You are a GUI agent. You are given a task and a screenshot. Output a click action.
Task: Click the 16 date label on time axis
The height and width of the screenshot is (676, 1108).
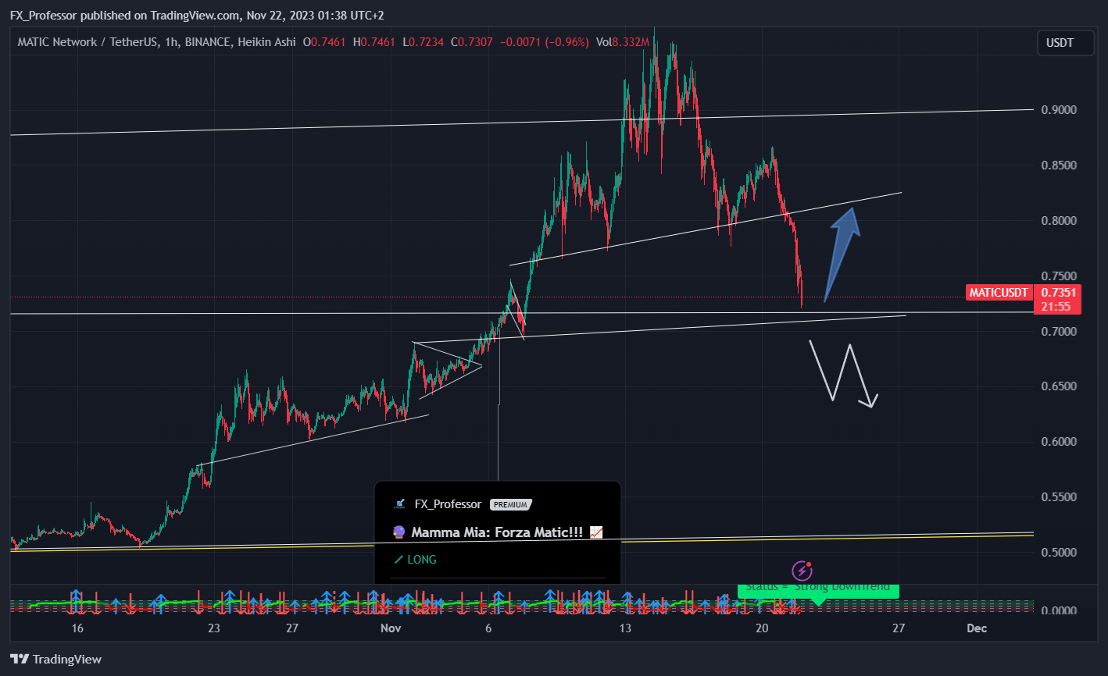[x=77, y=628]
